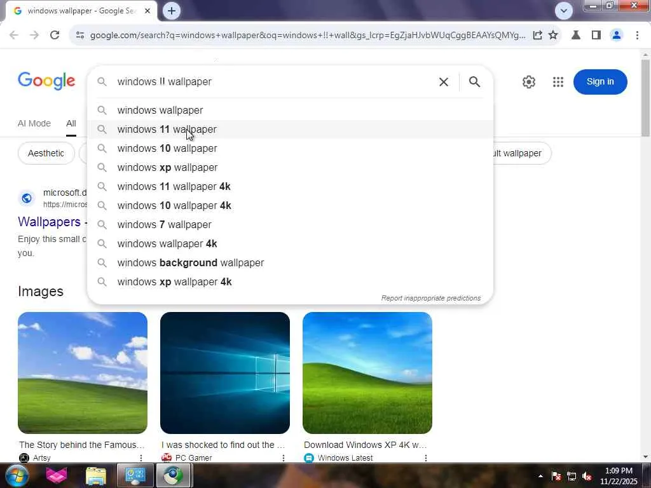Click page vertical scrollbar thumb
Viewport: 651px width, 488px height.
[x=645, y=98]
